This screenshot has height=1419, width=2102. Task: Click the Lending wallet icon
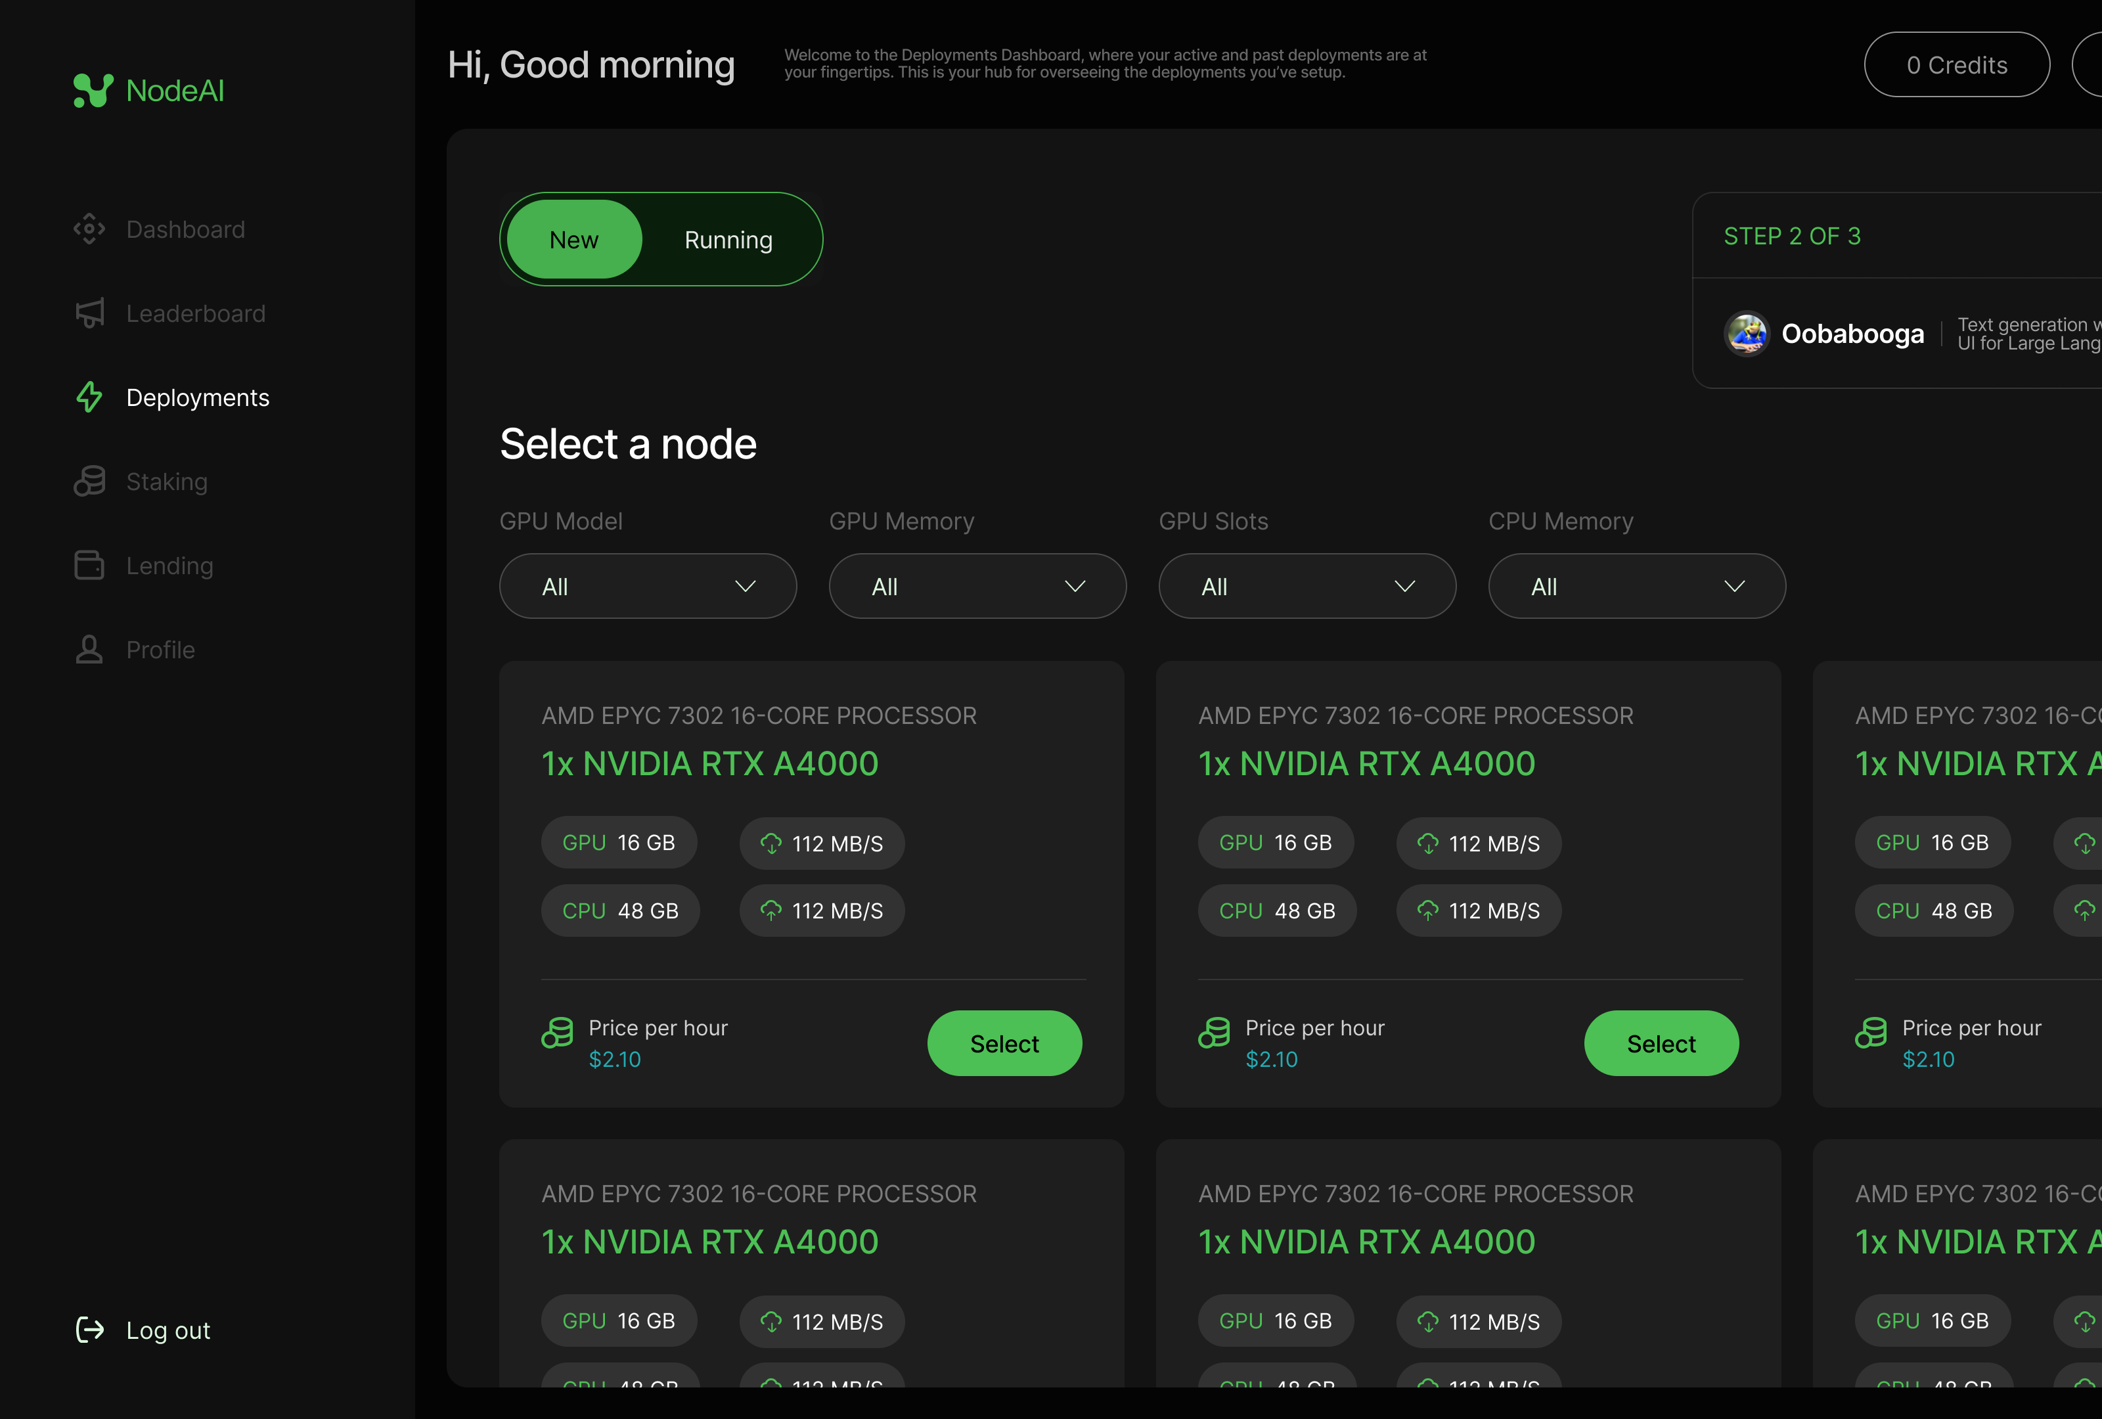click(89, 565)
